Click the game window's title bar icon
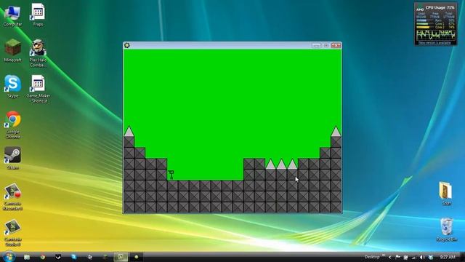 (127, 45)
